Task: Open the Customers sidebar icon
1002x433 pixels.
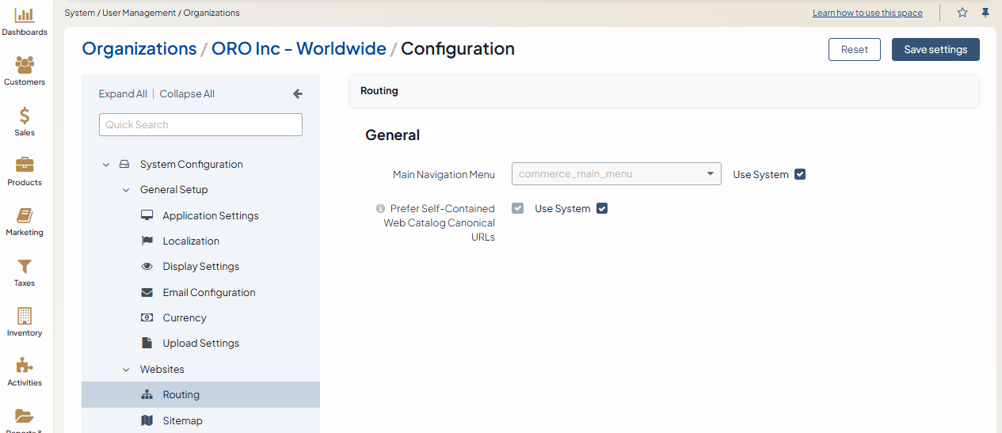Action: (25, 65)
